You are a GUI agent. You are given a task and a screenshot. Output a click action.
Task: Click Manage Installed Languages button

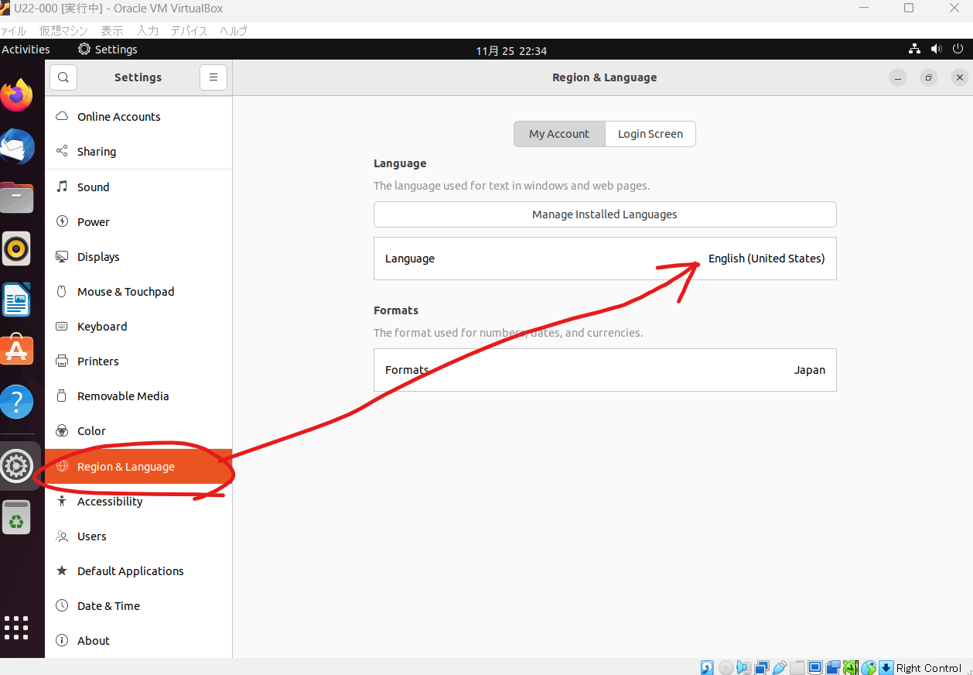pos(605,214)
